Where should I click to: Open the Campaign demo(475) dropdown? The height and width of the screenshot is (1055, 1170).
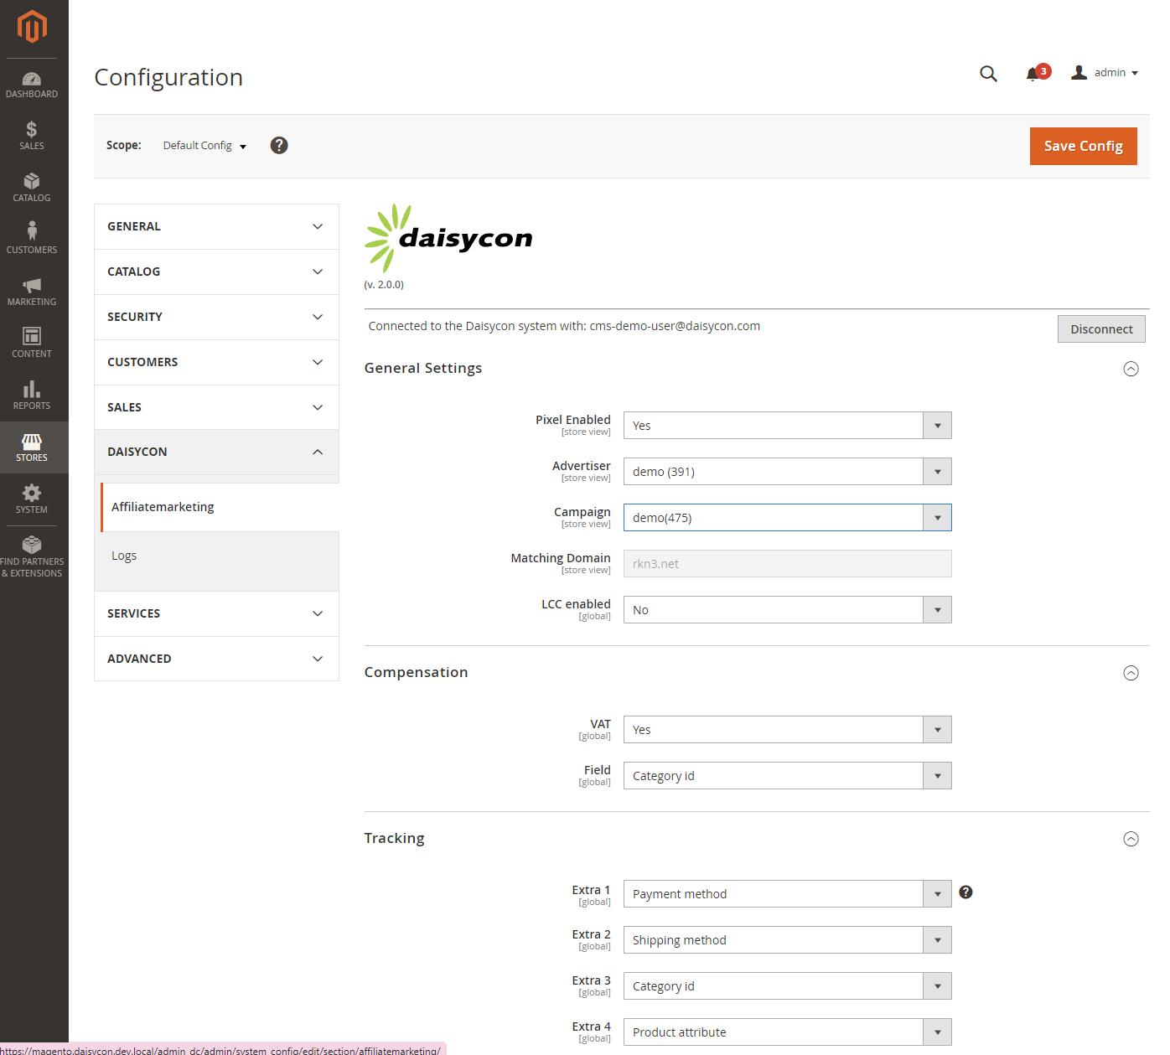(788, 518)
